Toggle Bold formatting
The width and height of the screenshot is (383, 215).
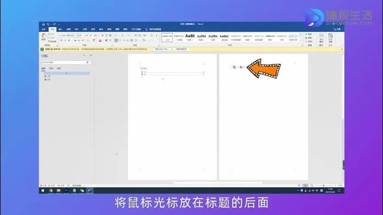click(x=61, y=41)
